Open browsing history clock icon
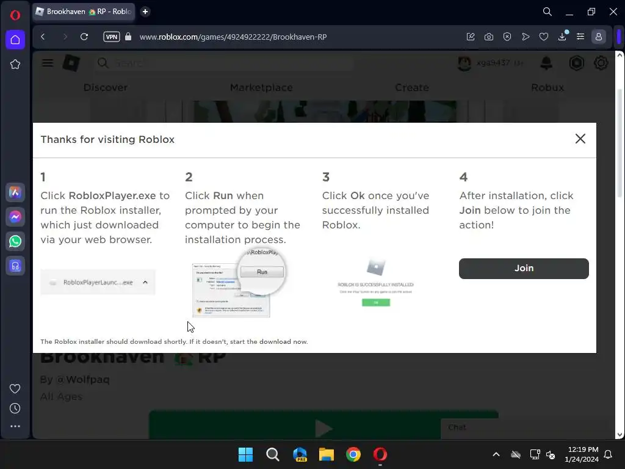 click(x=15, y=408)
